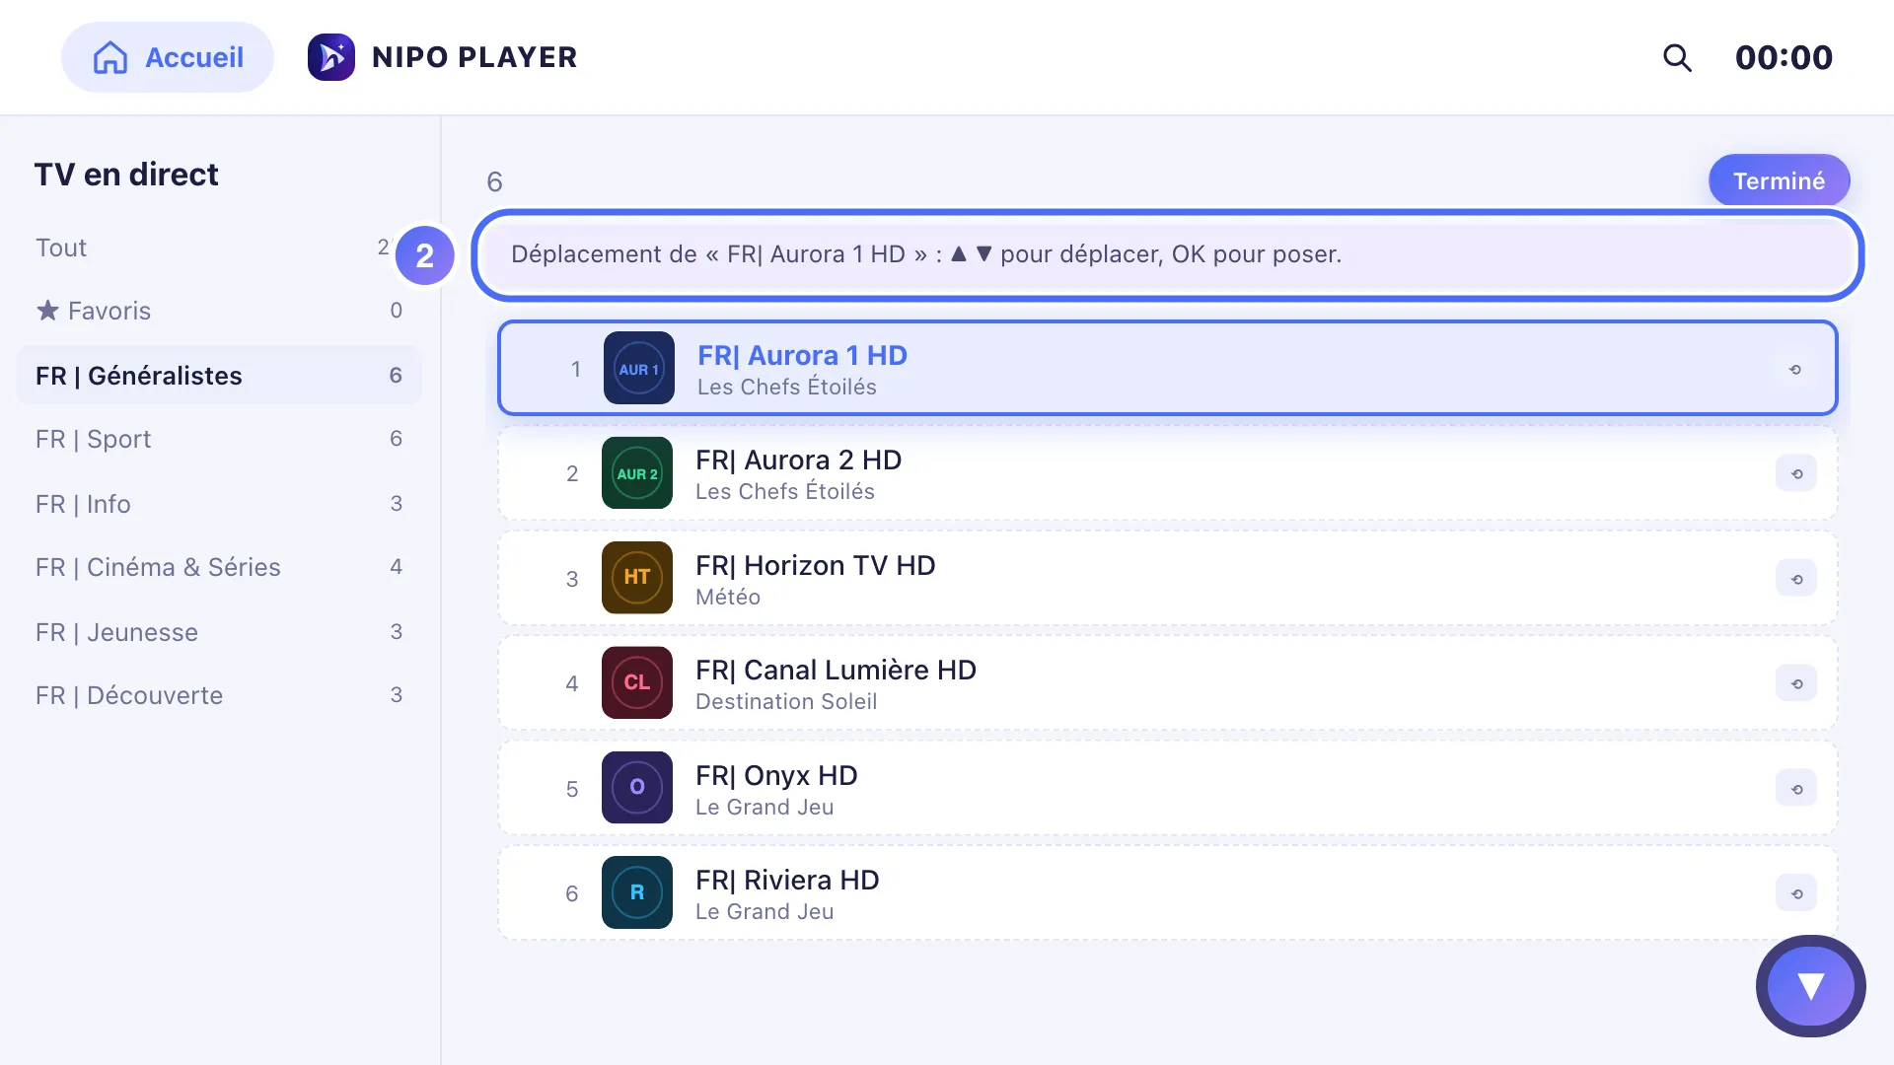Click the TV en direct heading
This screenshot has height=1065, width=1894.
coord(126,175)
